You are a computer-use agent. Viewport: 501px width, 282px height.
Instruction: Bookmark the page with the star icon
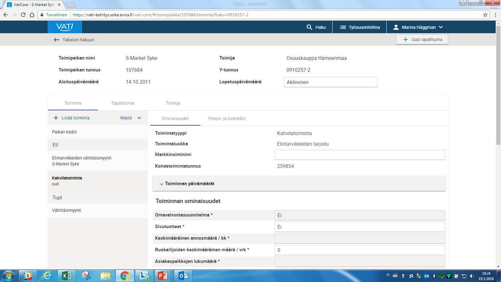485,15
